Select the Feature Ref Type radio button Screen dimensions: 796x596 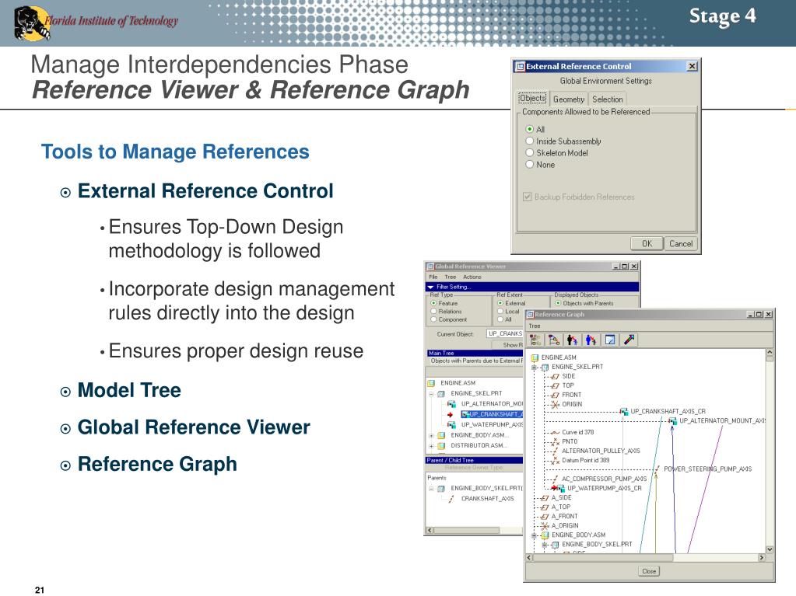pos(433,303)
